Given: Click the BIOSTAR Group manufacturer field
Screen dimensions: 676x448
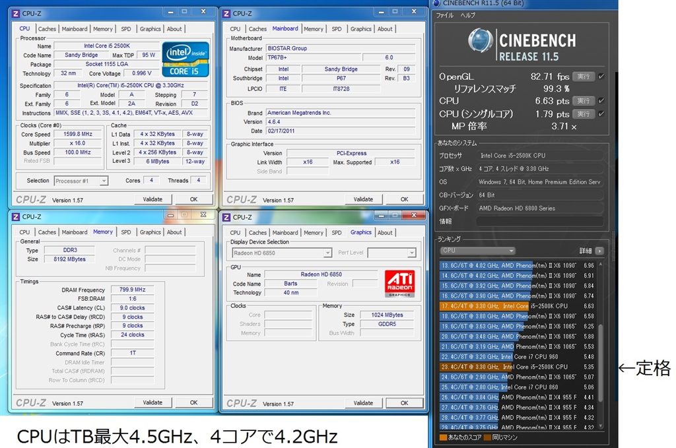Looking at the screenshot, I should (x=341, y=48).
